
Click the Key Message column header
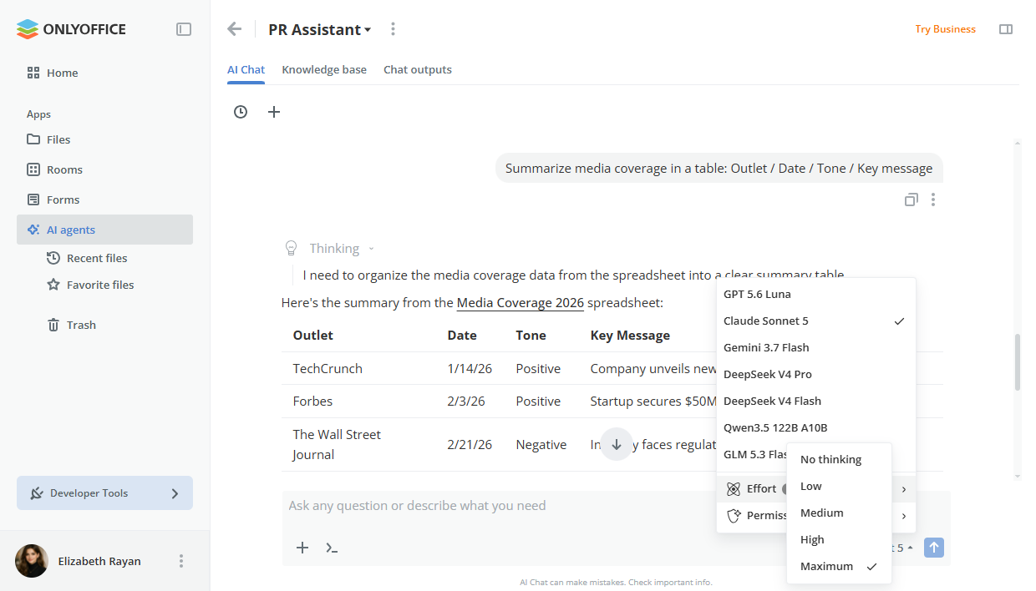630,335
